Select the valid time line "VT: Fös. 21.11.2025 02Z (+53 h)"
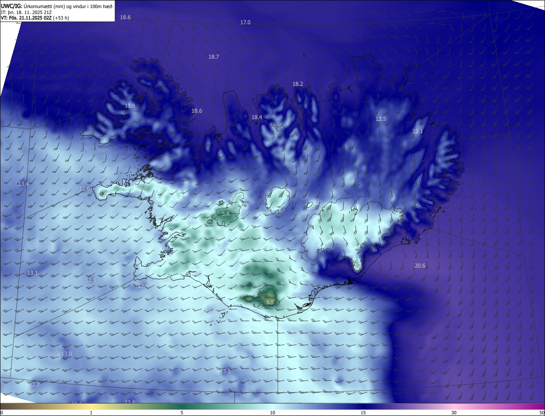The height and width of the screenshot is (416, 545). pos(35,18)
